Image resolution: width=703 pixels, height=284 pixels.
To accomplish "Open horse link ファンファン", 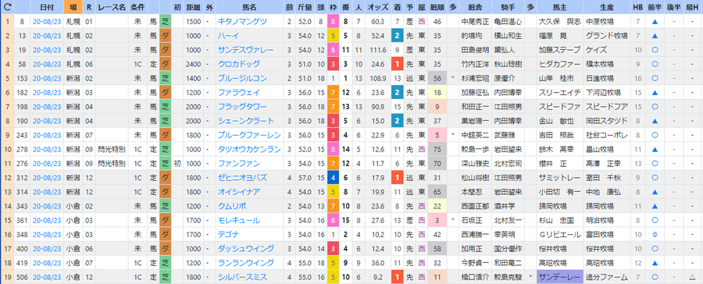I will point(238,164).
